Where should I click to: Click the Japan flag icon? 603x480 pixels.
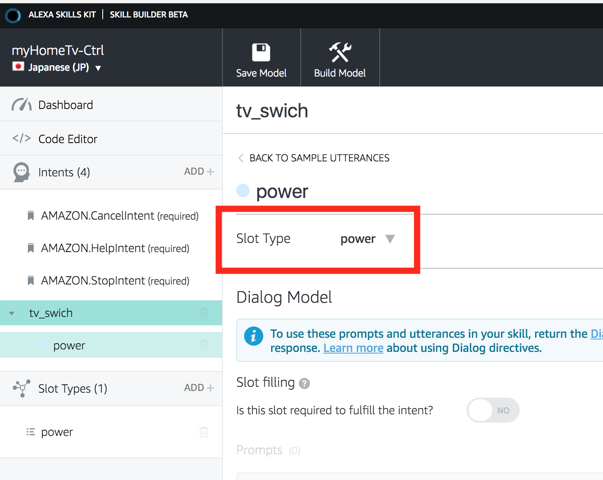(18, 67)
